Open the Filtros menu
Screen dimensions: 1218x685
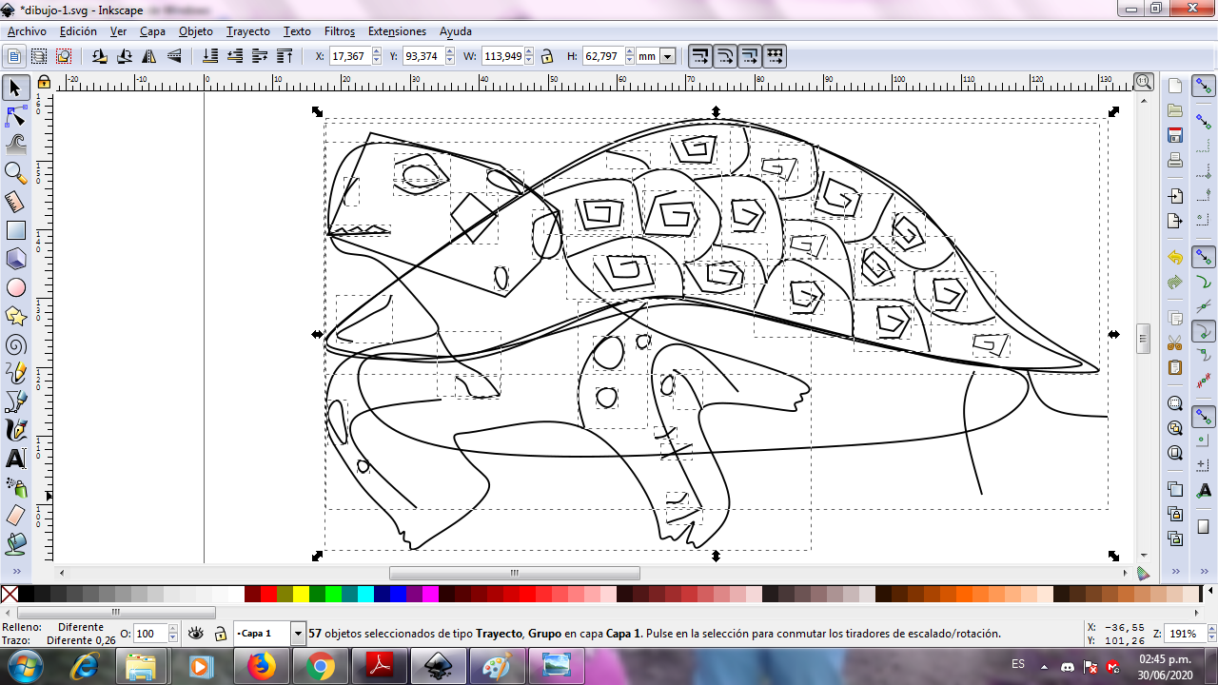coord(340,31)
